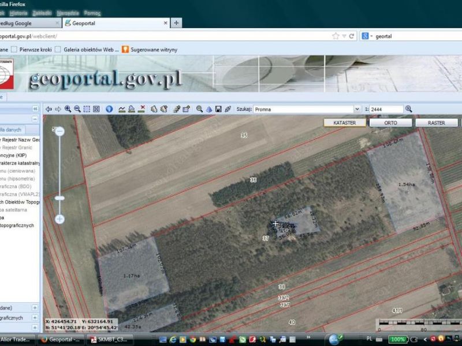This screenshot has width=462, height=346.
Task: Open the Szukaj dropdown arrow
Action: (357, 109)
